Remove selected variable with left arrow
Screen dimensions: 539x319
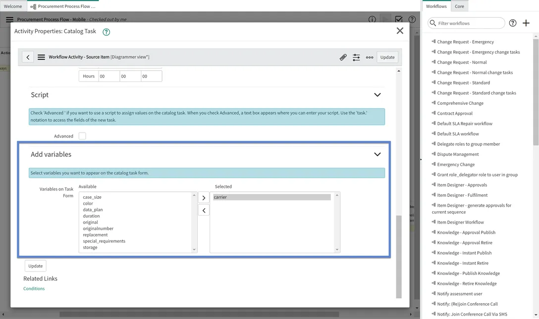point(204,210)
